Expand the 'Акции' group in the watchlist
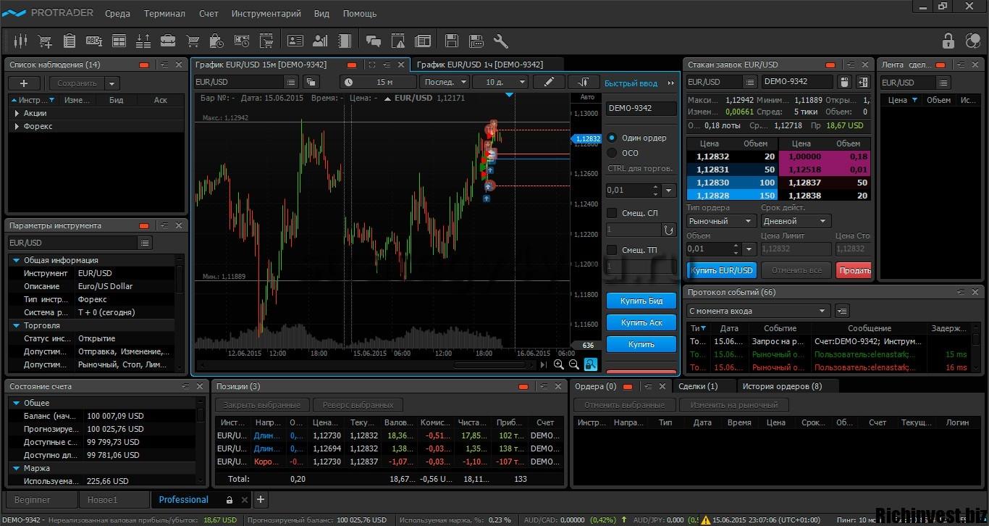This screenshot has height=526, width=989. coord(17,113)
